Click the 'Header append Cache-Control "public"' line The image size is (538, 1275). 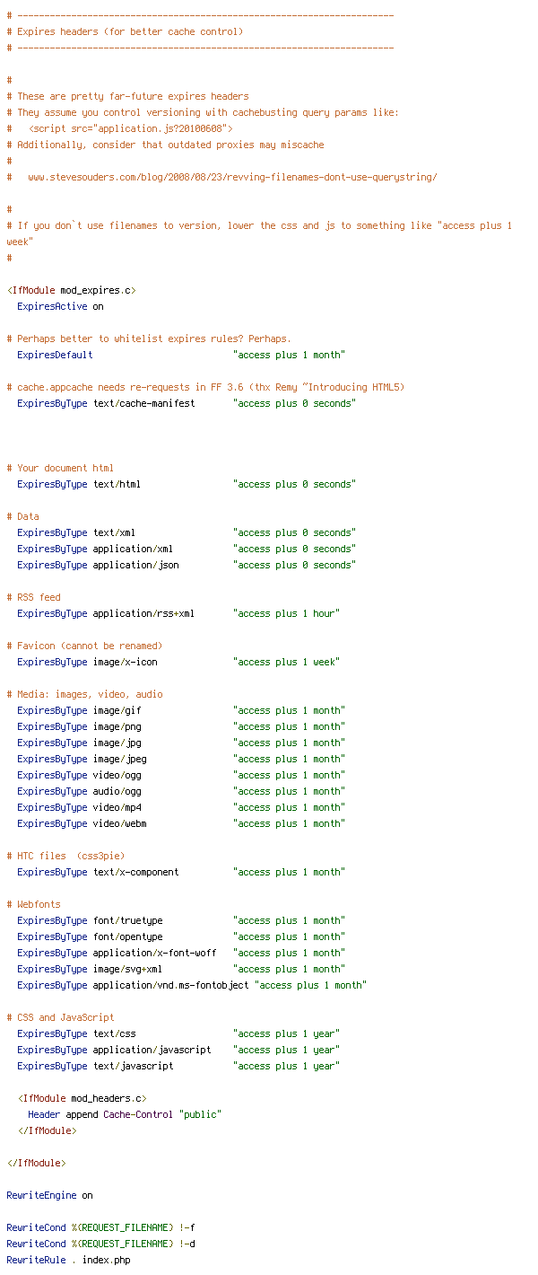pos(125,1114)
